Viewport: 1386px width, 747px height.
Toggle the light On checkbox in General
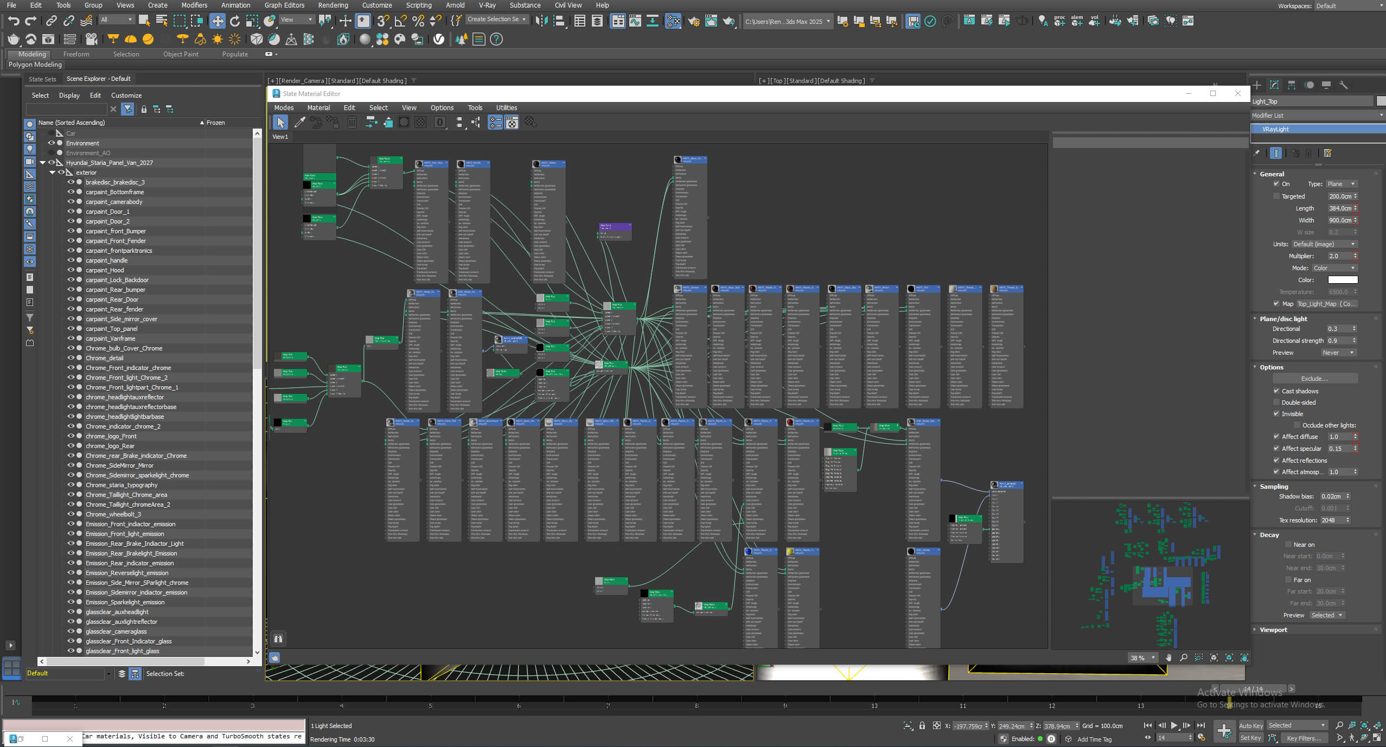point(1276,184)
